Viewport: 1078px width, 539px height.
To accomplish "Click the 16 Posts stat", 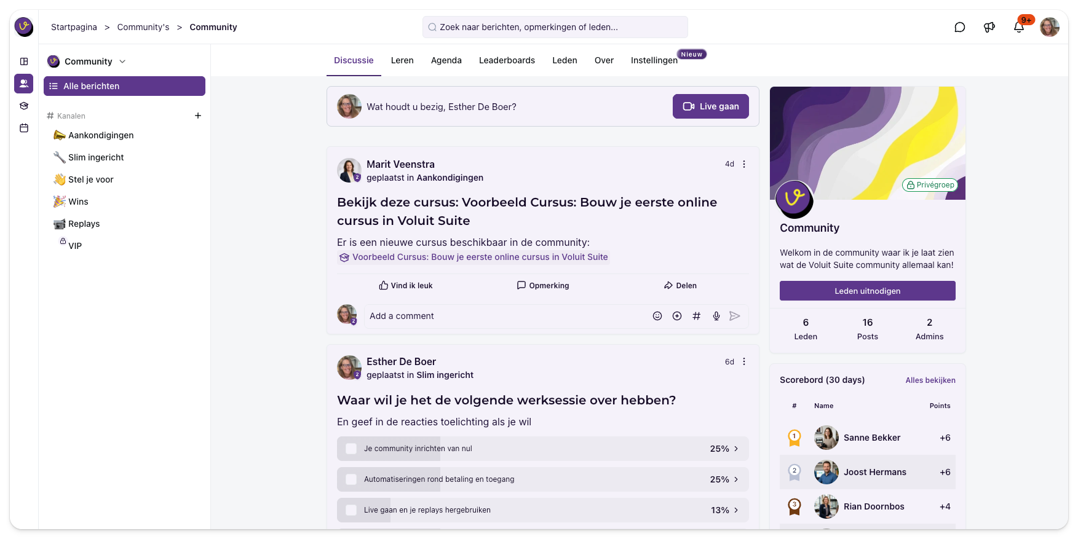I will click(867, 329).
